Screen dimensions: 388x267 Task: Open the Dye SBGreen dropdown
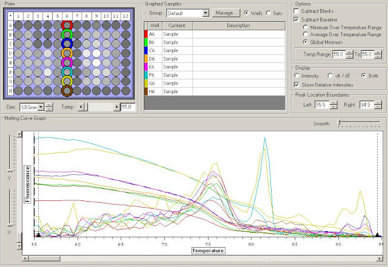41,107
